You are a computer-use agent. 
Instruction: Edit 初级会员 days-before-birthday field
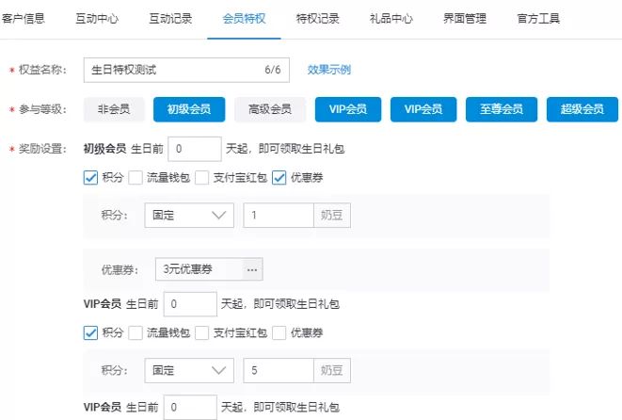click(195, 149)
